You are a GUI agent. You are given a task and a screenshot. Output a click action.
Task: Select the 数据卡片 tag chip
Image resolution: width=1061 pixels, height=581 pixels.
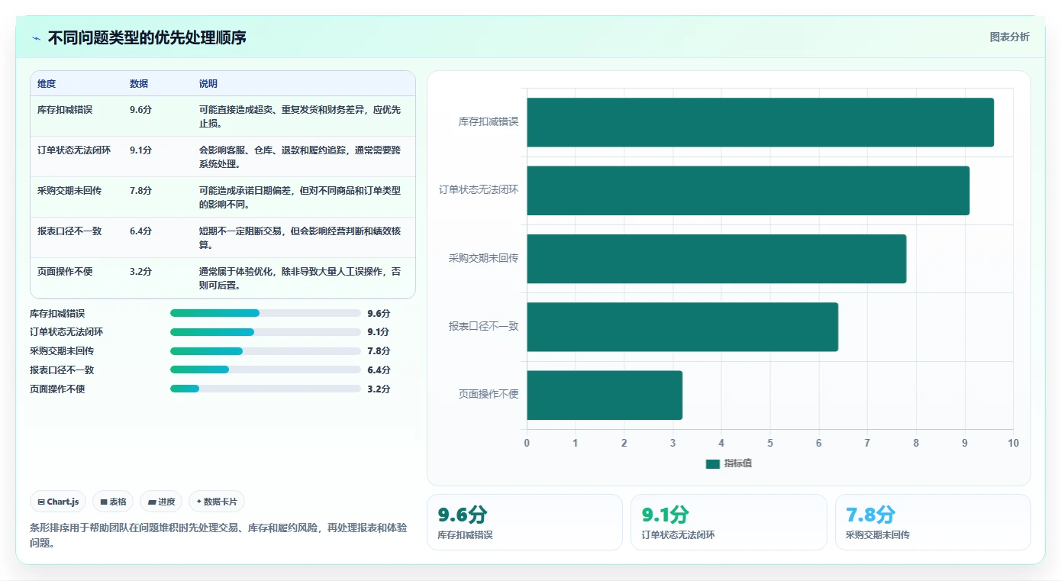point(217,502)
